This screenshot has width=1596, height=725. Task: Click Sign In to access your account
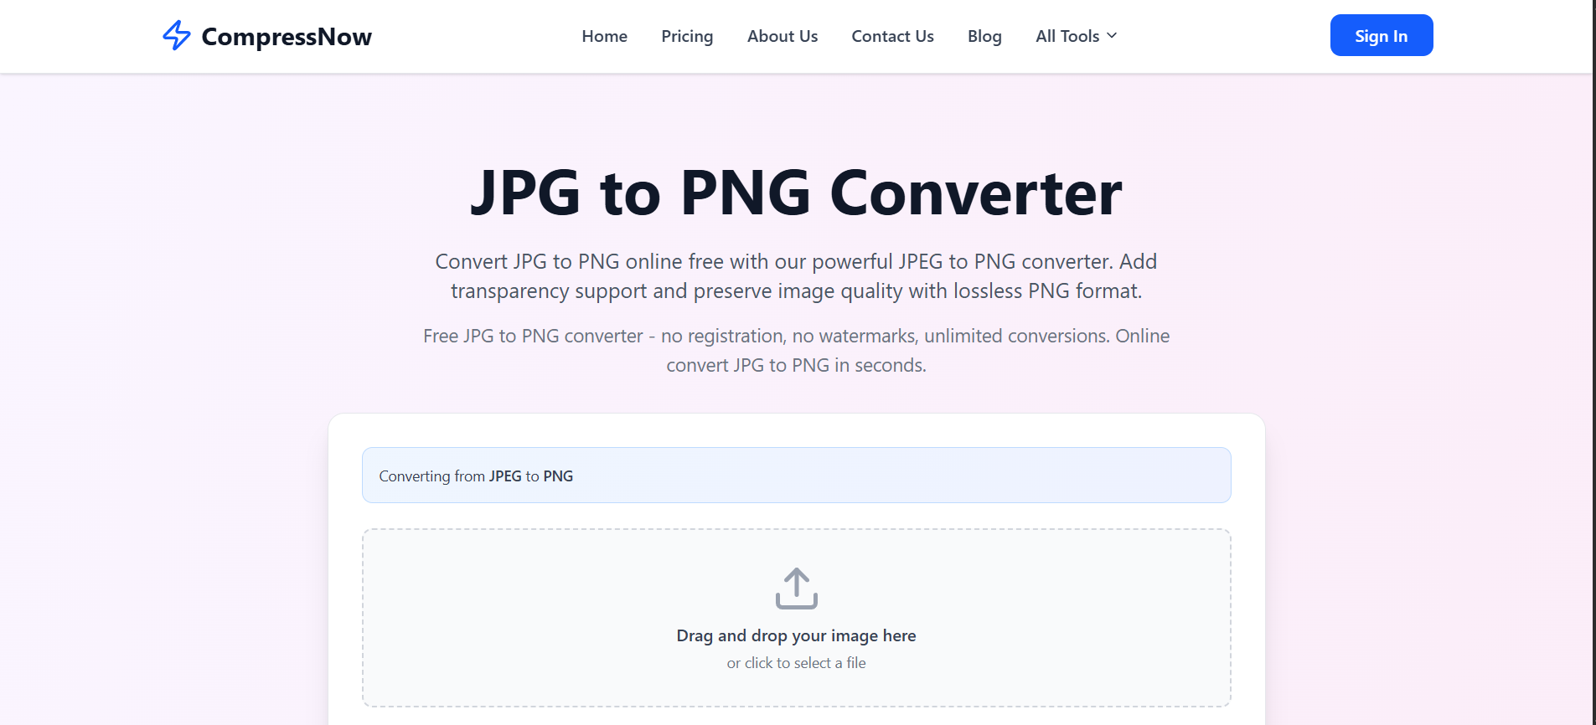click(1381, 35)
